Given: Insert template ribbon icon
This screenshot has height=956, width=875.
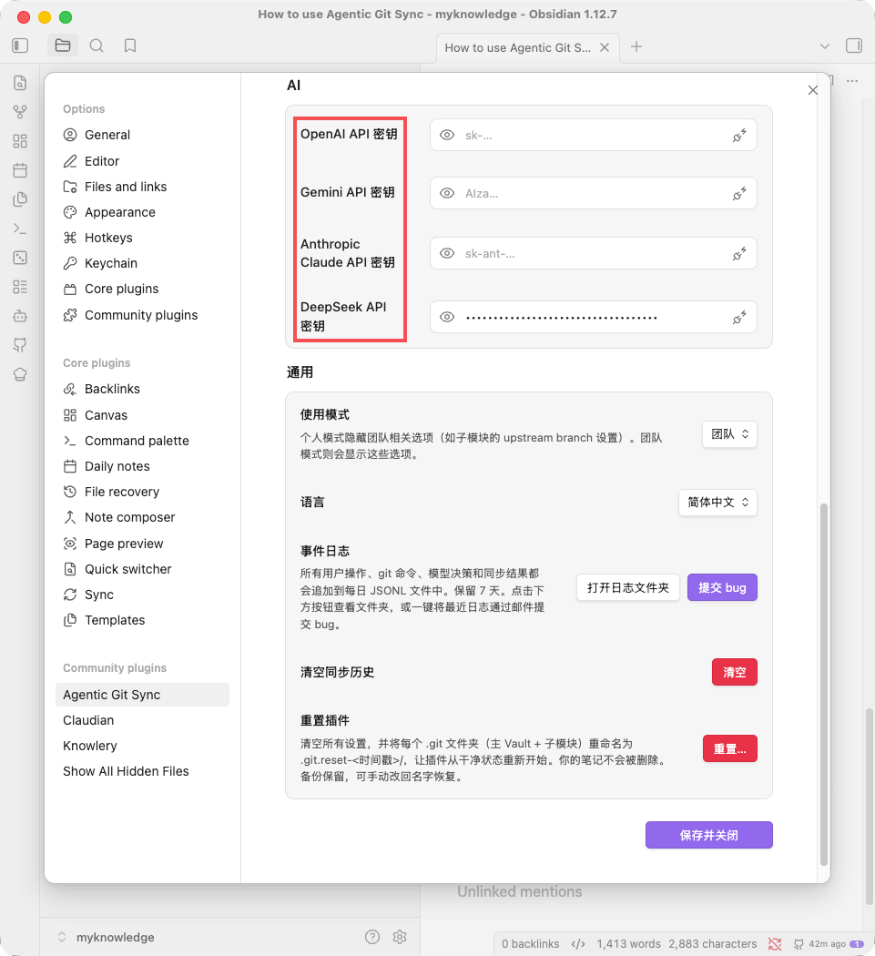Looking at the screenshot, I should click(x=20, y=199).
